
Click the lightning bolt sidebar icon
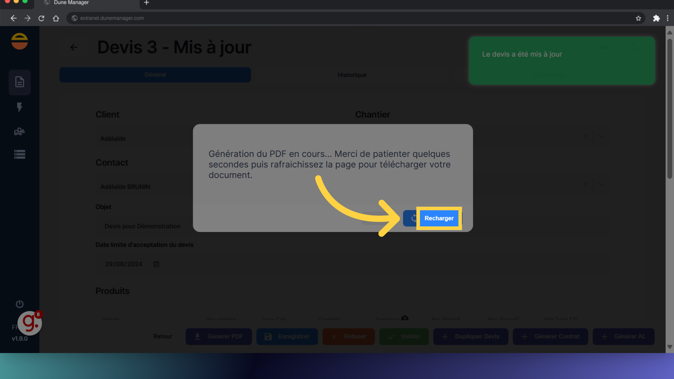coord(20,107)
